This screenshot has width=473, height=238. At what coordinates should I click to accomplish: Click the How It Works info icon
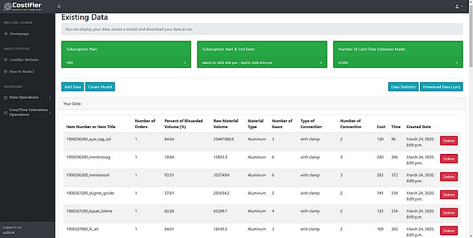click(6, 72)
